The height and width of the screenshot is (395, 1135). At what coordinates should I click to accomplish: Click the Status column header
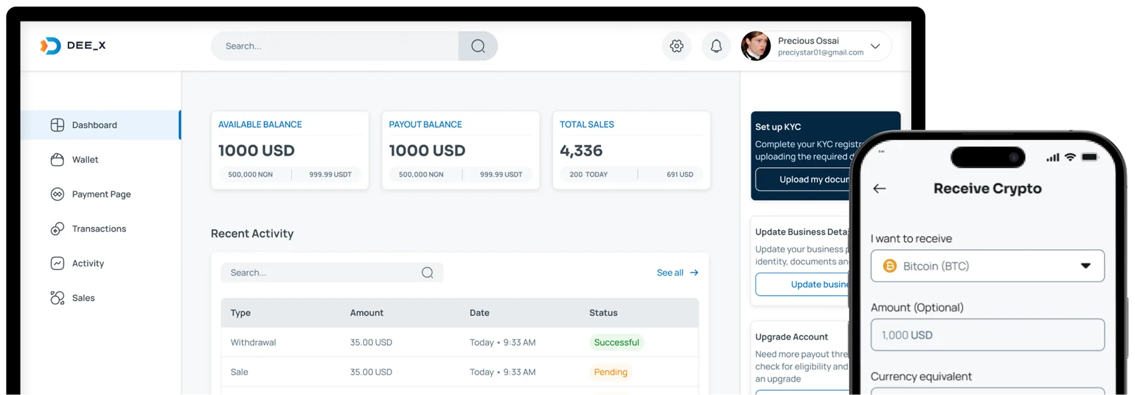(x=603, y=313)
